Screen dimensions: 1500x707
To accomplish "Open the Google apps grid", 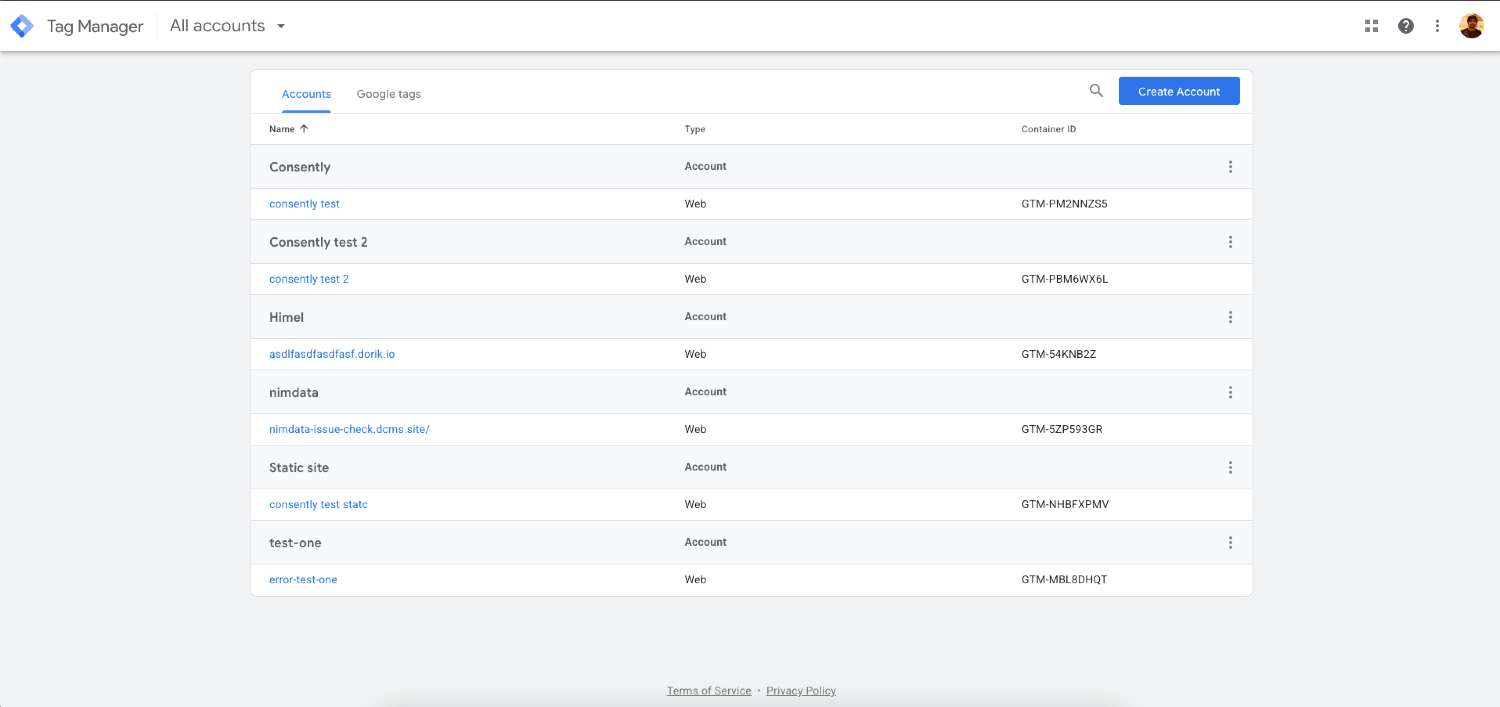I will pos(1371,25).
